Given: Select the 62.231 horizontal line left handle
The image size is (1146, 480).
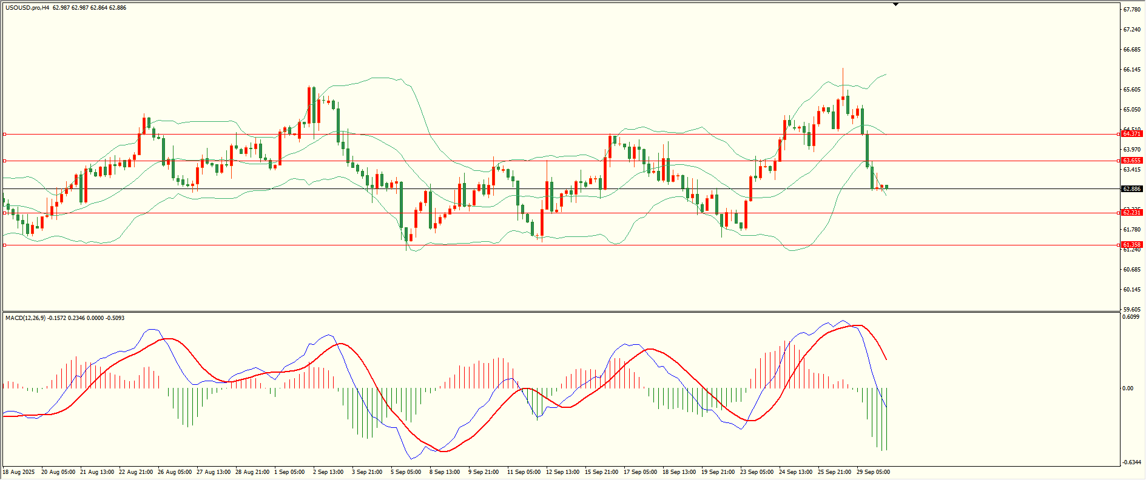Looking at the screenshot, I should (x=5, y=213).
